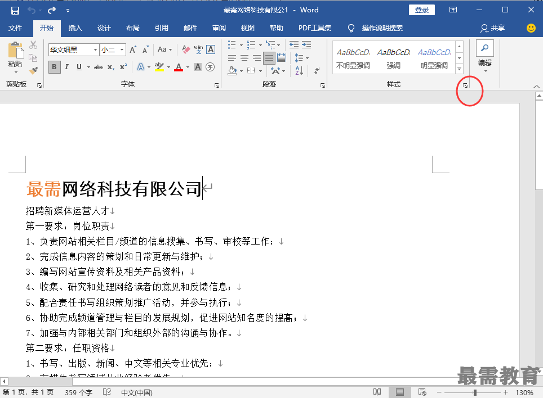Toggle character shading (gray A)
Image resolution: width=543 pixels, height=398 pixels.
point(198,67)
